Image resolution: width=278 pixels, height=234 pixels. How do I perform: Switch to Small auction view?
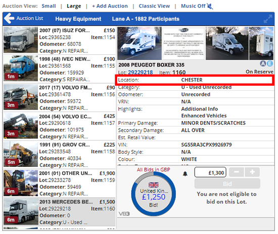49,6
